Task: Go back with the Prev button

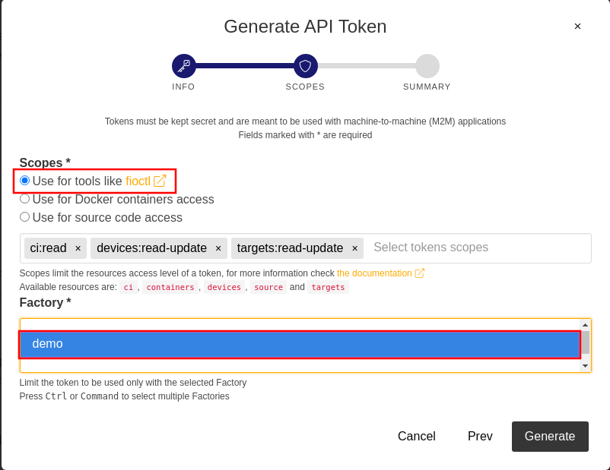Action: 480,437
